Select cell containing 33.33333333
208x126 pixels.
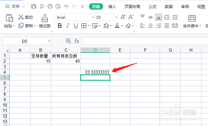click(x=95, y=72)
